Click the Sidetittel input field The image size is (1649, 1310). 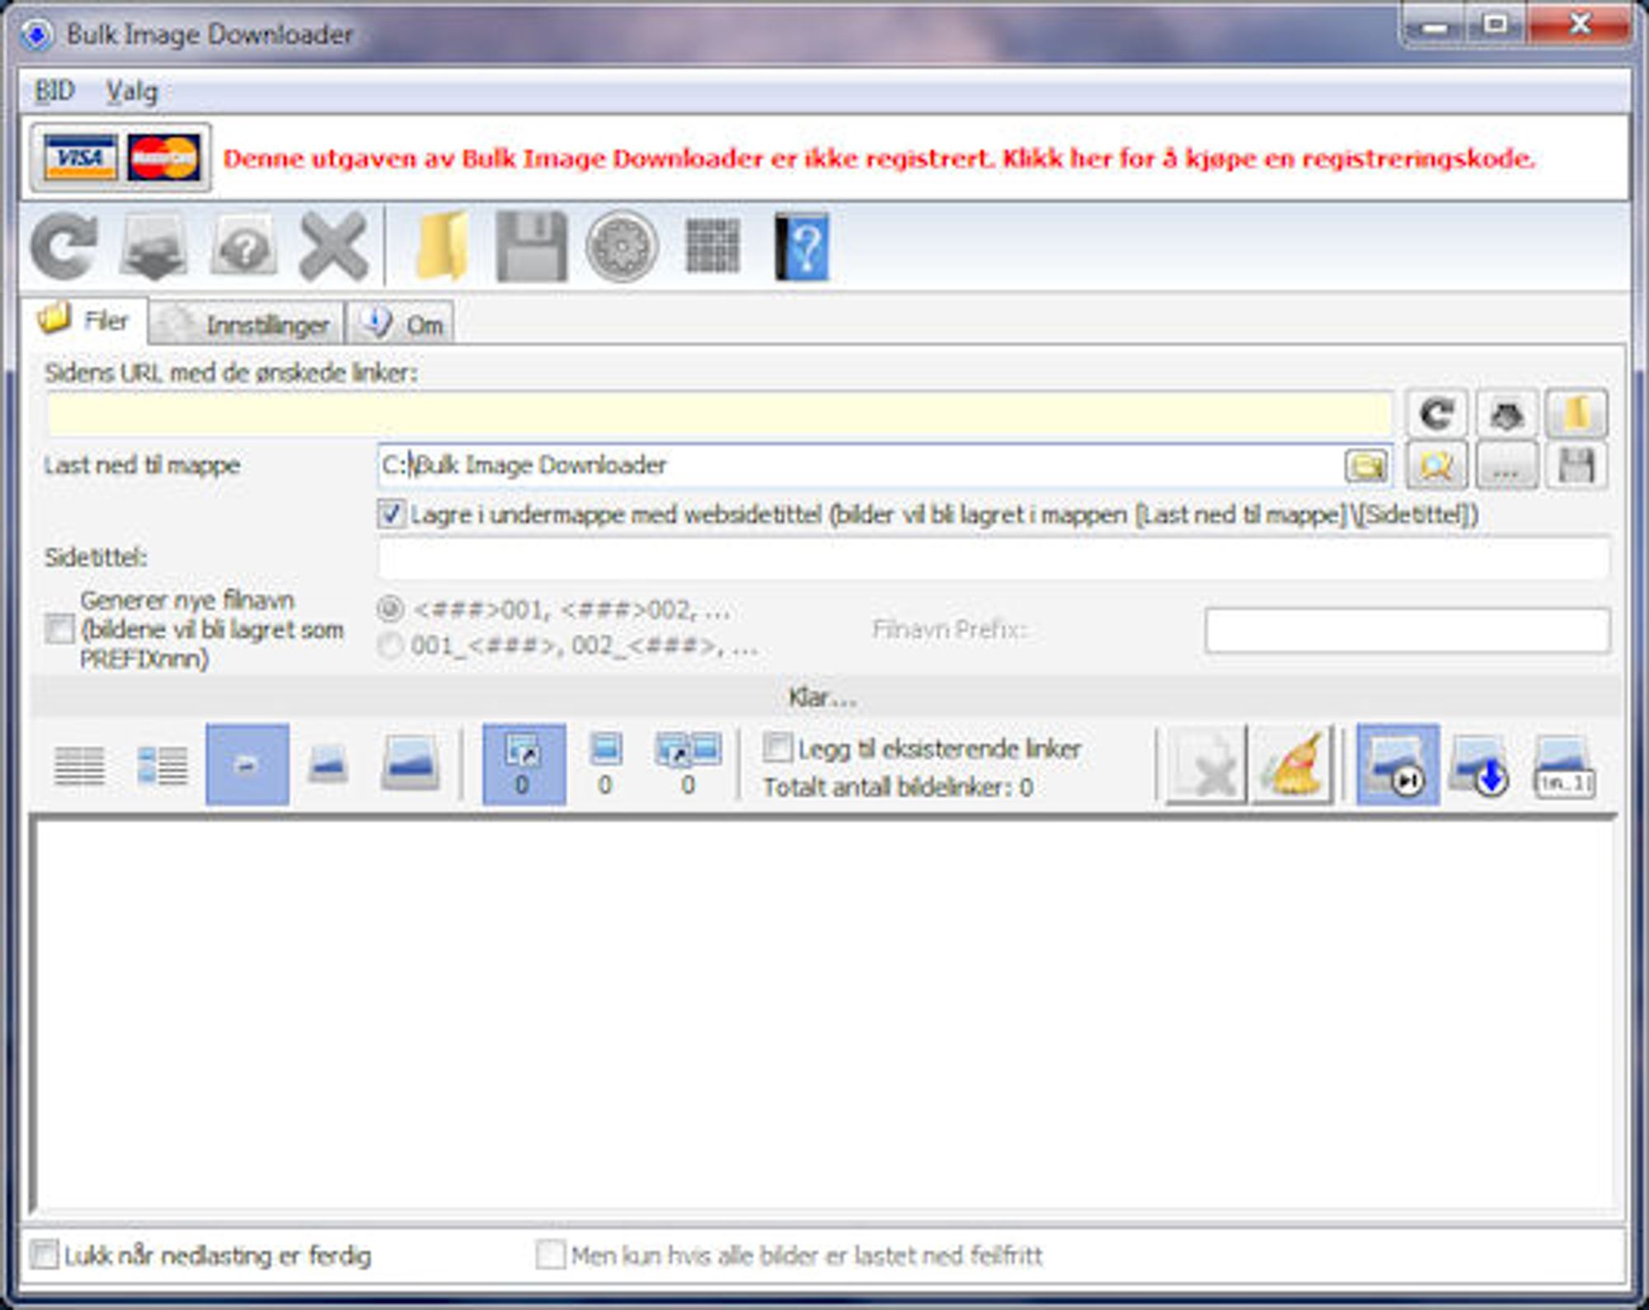coord(994,558)
